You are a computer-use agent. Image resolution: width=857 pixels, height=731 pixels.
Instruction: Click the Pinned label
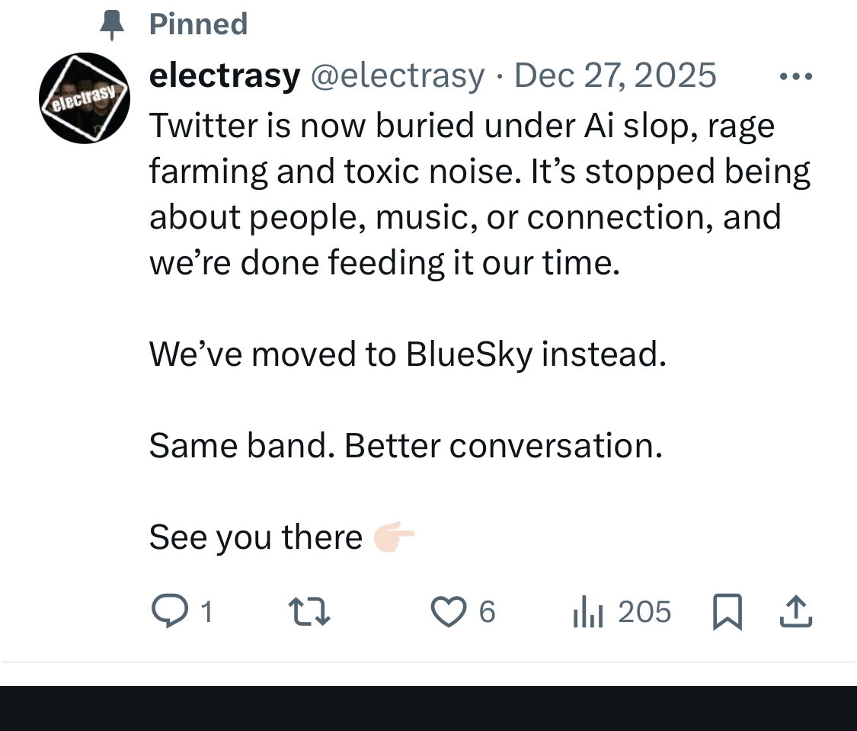[x=198, y=24]
